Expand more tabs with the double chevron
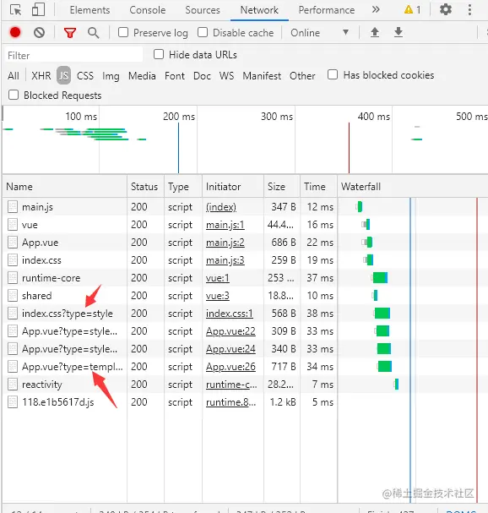This screenshot has width=488, height=513. [x=376, y=9]
